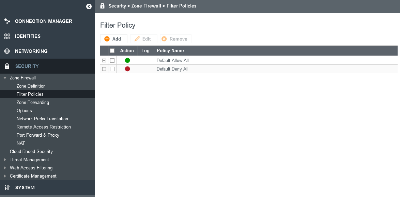Viewport: 400px width, 197px height.
Task: Collapse the Zone Firewall tree section
Action: click(x=5, y=78)
